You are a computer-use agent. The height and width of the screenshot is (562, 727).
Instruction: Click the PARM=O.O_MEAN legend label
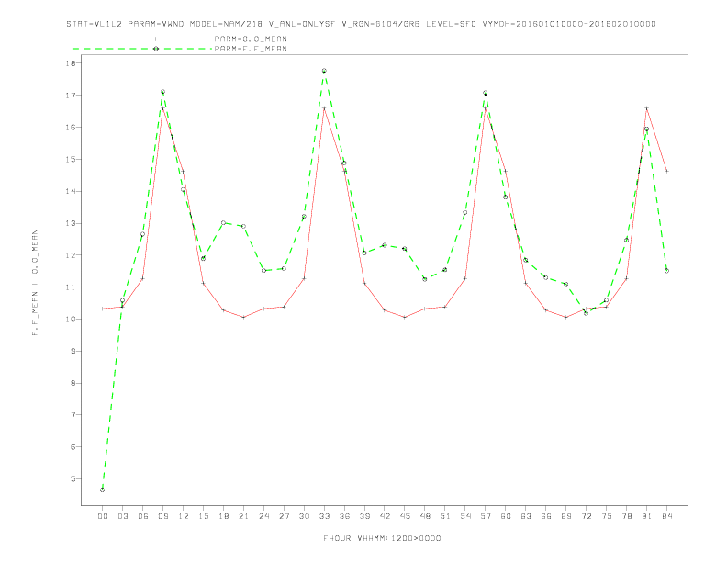click(x=251, y=39)
